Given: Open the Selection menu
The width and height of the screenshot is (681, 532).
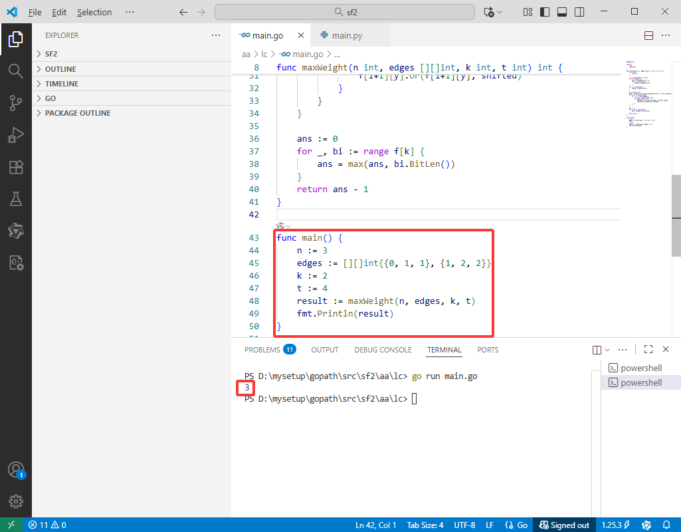Looking at the screenshot, I should coord(94,12).
